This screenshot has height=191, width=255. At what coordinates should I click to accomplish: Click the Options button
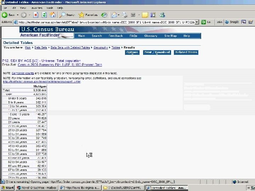pyautogui.click(x=132, y=52)
